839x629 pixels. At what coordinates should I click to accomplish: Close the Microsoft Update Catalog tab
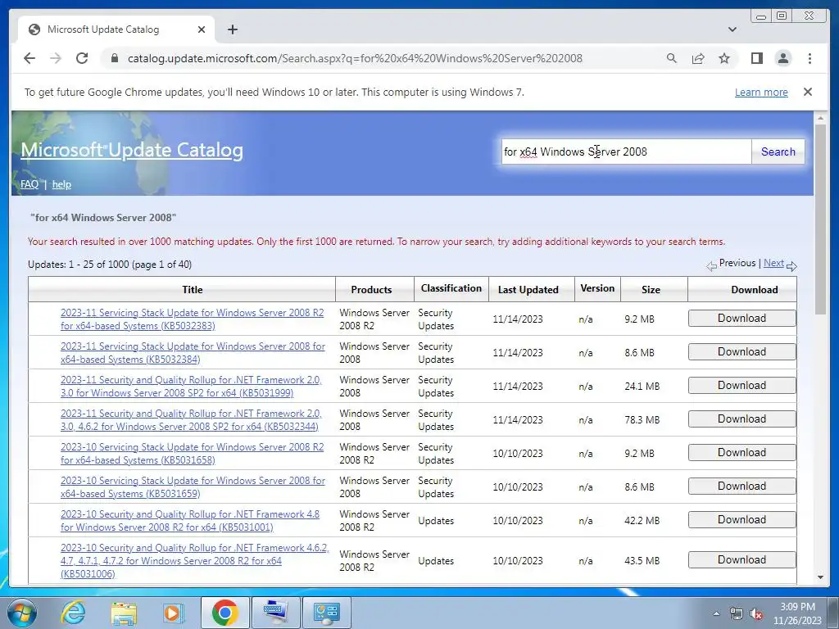pyautogui.click(x=202, y=29)
